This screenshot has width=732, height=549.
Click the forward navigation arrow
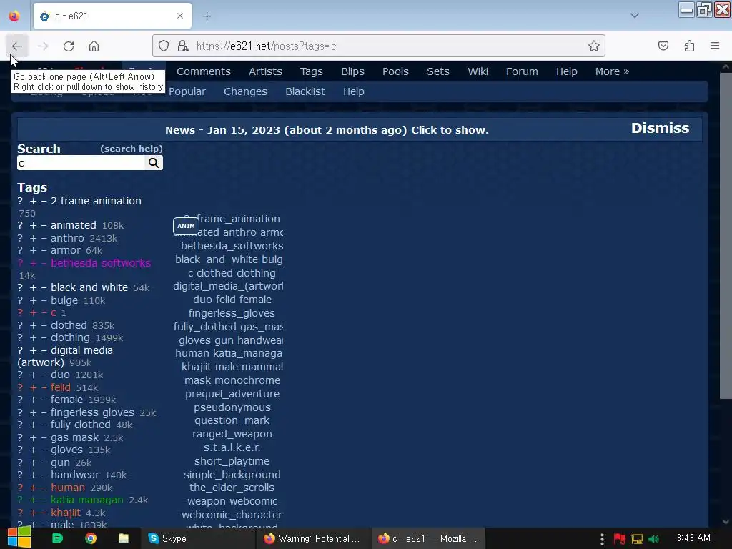point(43,46)
